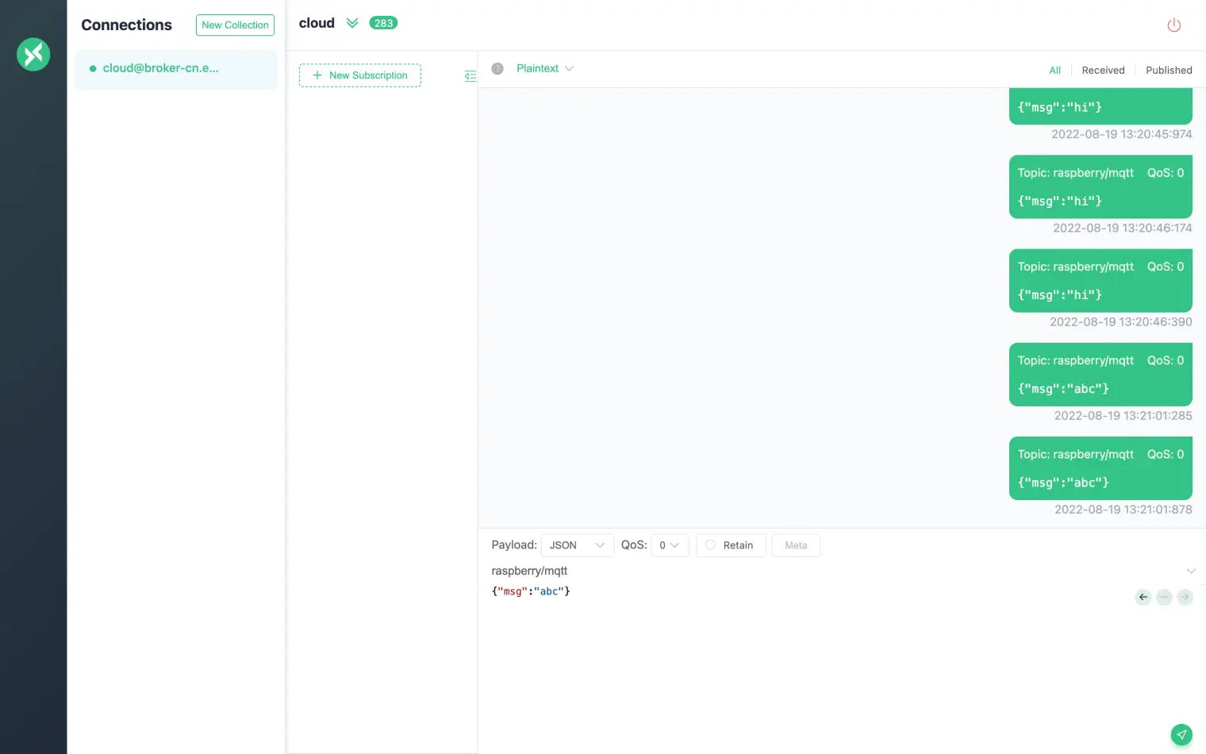Image resolution: width=1206 pixels, height=754 pixels.
Task: Send the message with the paper plane icon
Action: (x=1181, y=734)
